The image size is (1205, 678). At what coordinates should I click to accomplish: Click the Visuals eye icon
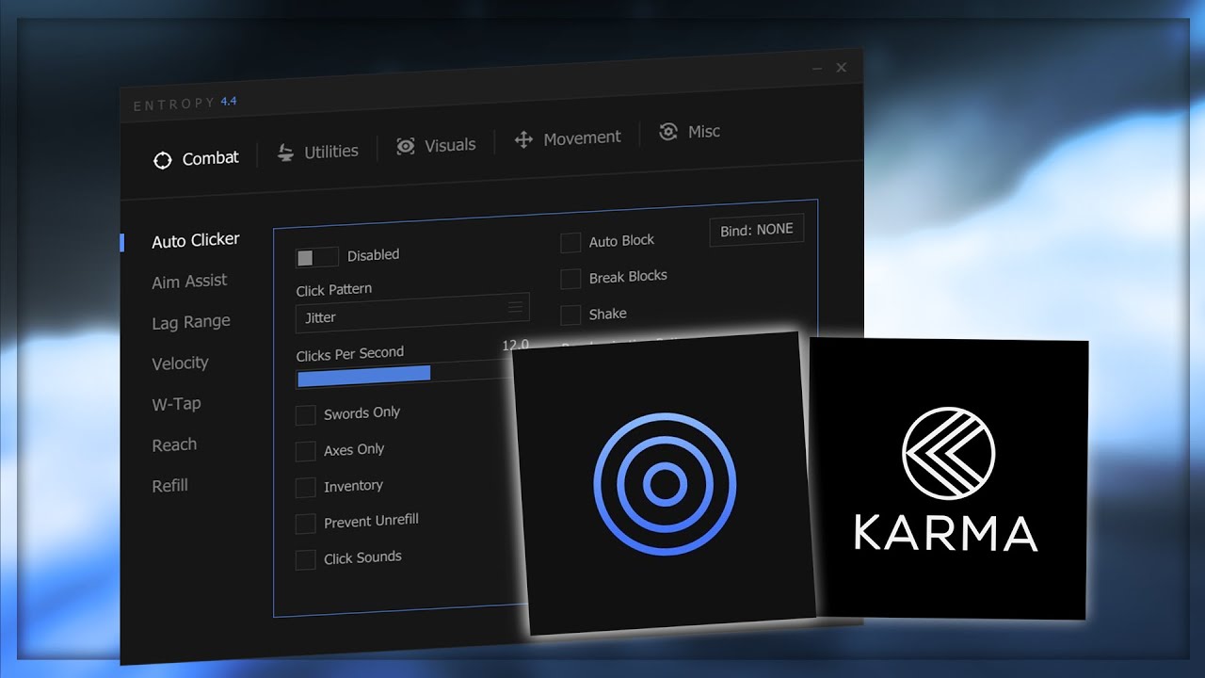pyautogui.click(x=406, y=146)
